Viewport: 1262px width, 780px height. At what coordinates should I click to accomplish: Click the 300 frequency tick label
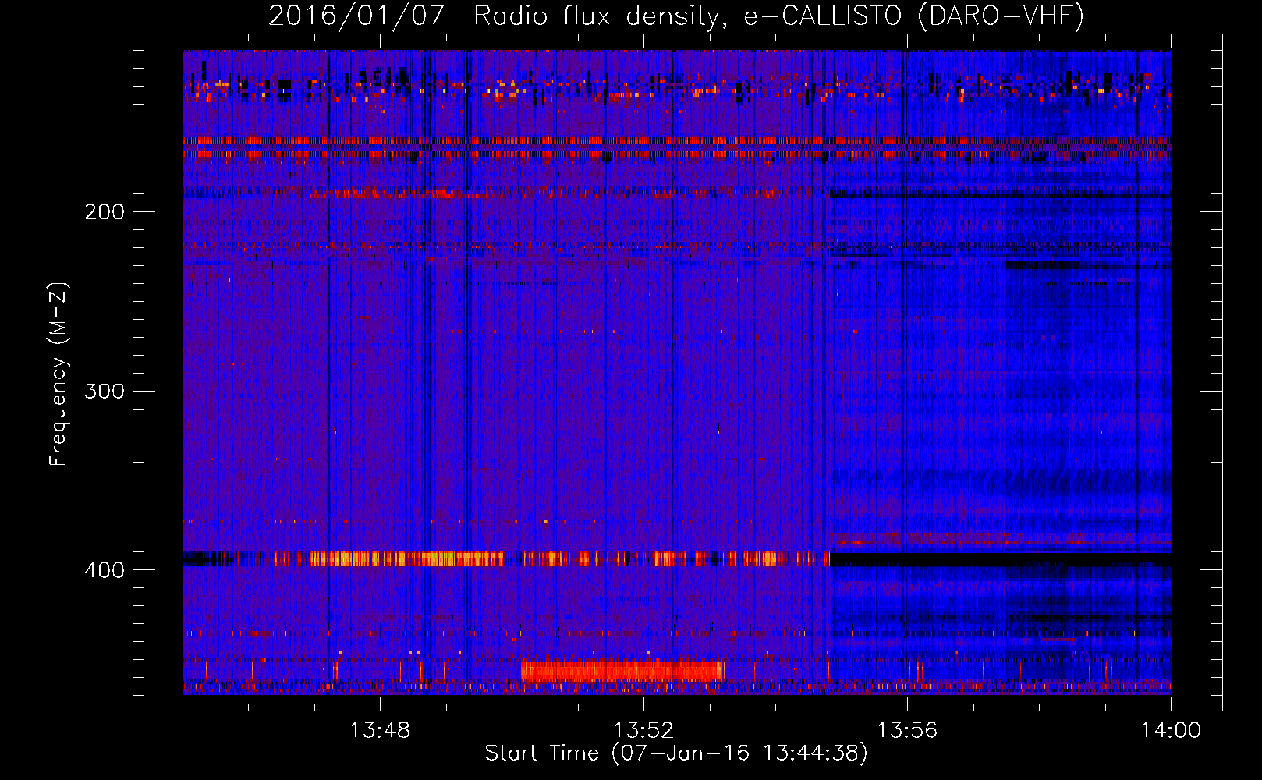(105, 391)
